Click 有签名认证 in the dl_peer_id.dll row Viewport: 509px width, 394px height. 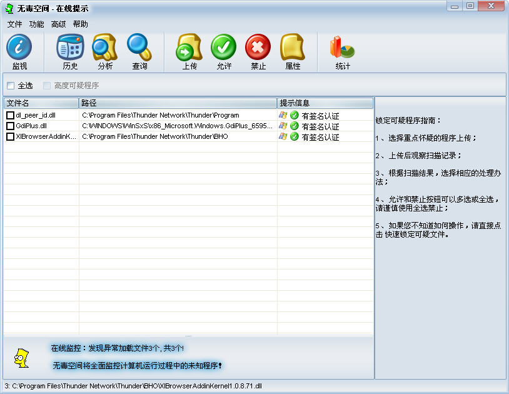(x=320, y=116)
